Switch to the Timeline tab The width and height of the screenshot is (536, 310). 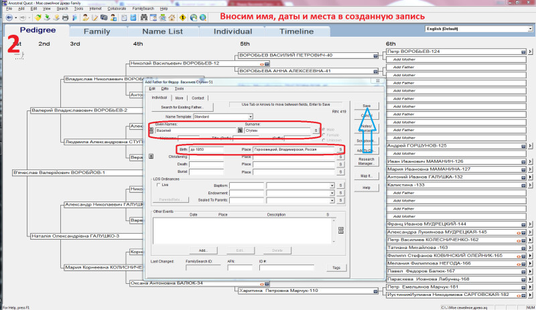(x=296, y=31)
